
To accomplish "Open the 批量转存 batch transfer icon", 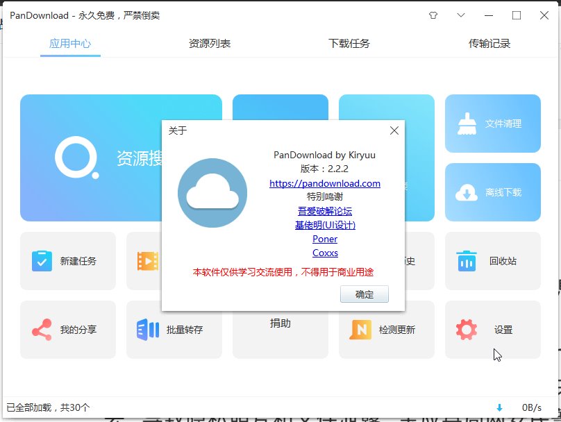I will (x=148, y=330).
